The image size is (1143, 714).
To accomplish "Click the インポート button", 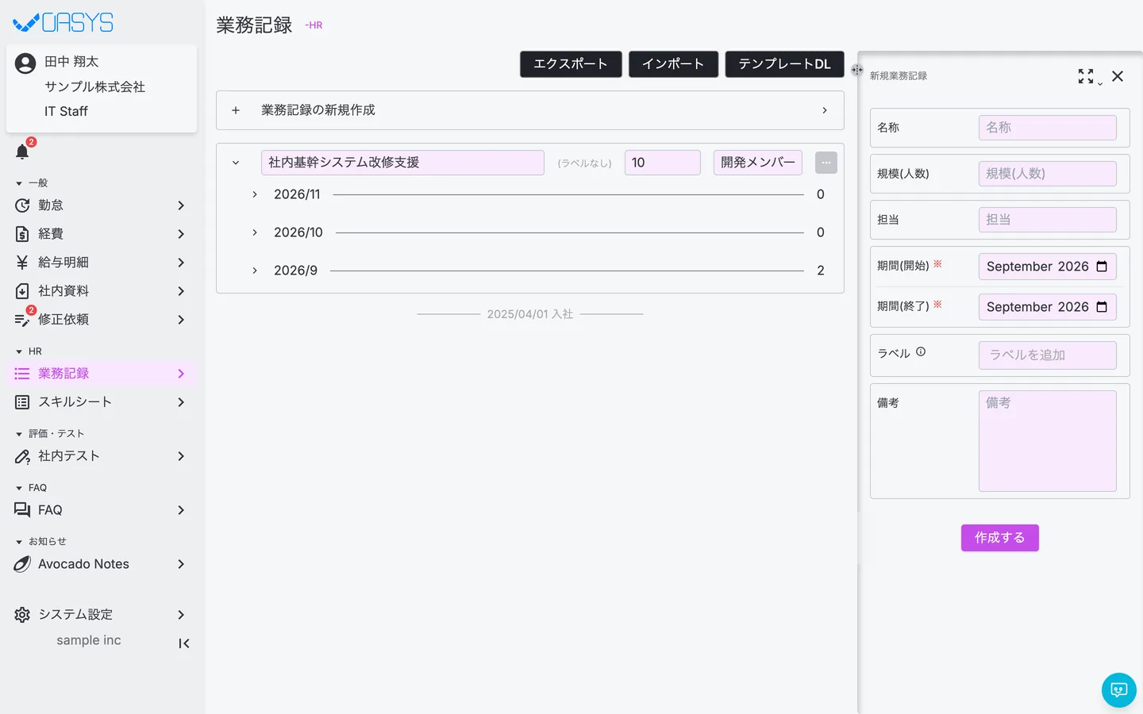I will coord(673,64).
